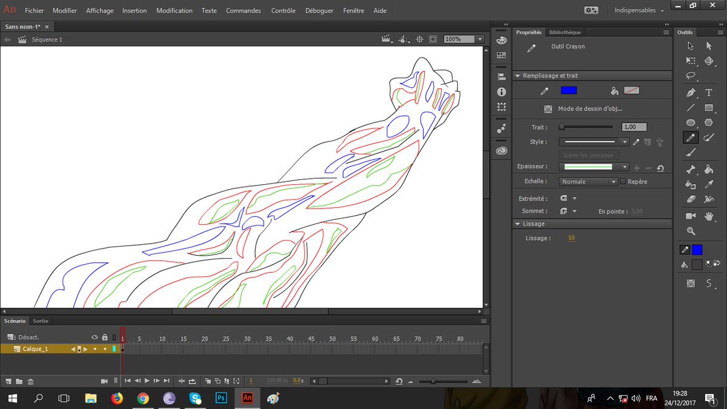
Task: Enable the Repère checkbox
Action: [x=623, y=182]
